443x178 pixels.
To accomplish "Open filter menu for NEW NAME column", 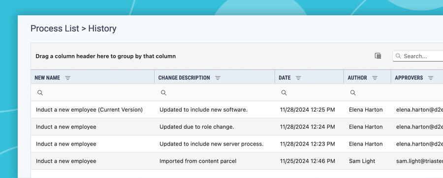I will pos(67,78).
